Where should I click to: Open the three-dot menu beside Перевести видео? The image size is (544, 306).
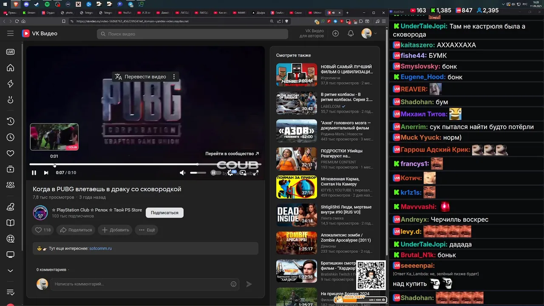click(174, 77)
